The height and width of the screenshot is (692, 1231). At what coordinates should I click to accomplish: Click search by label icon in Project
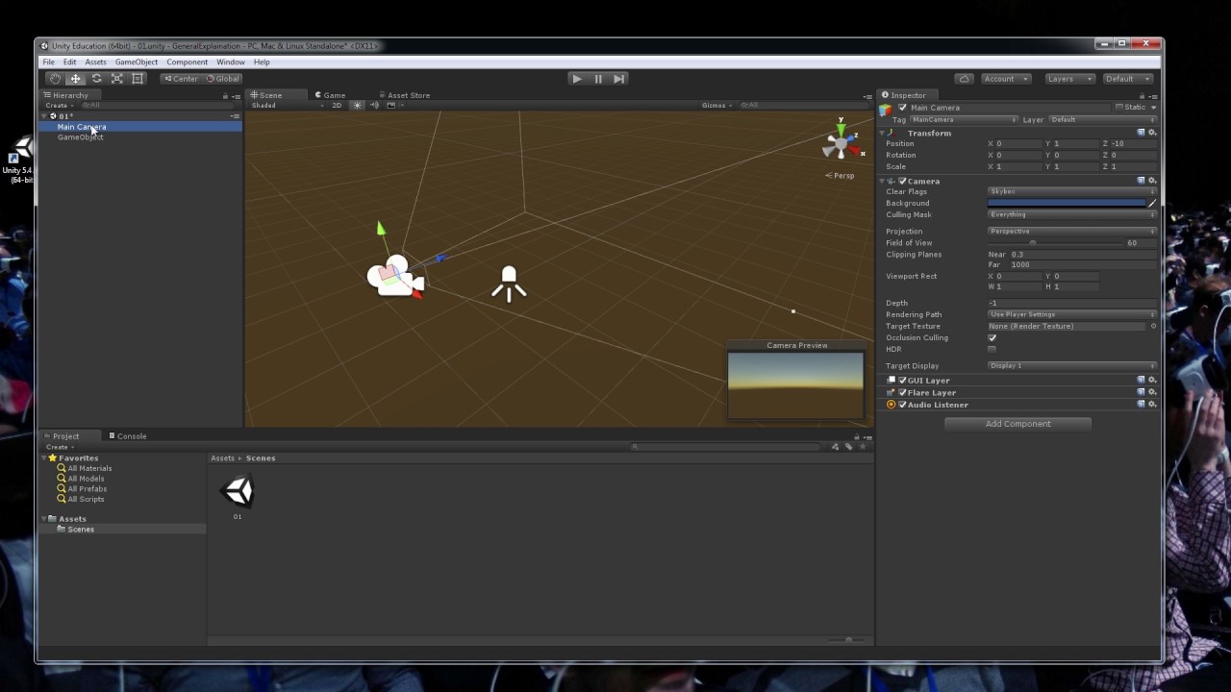(848, 446)
